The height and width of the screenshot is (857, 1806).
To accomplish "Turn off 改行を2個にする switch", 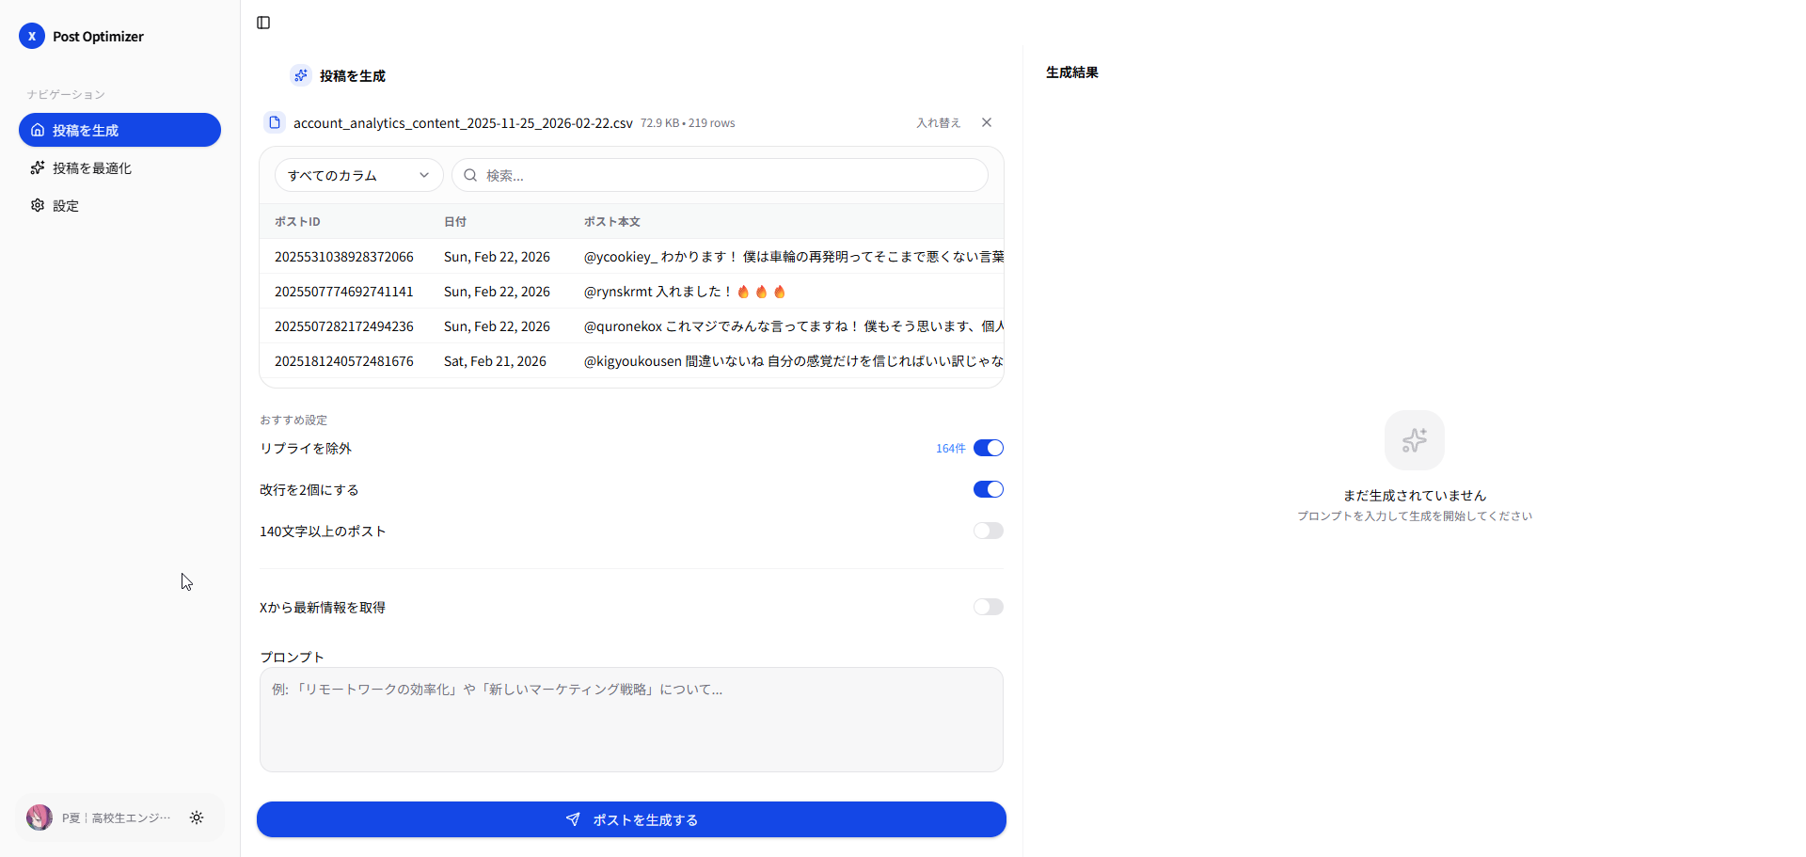I will click(x=988, y=489).
